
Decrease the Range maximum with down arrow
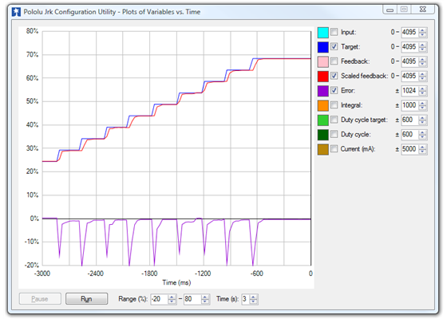205,301
